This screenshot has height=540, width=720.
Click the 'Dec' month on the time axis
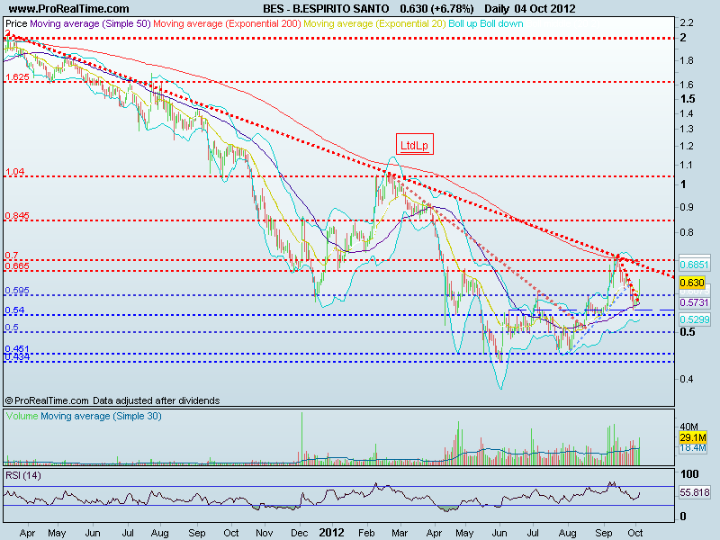(299, 533)
